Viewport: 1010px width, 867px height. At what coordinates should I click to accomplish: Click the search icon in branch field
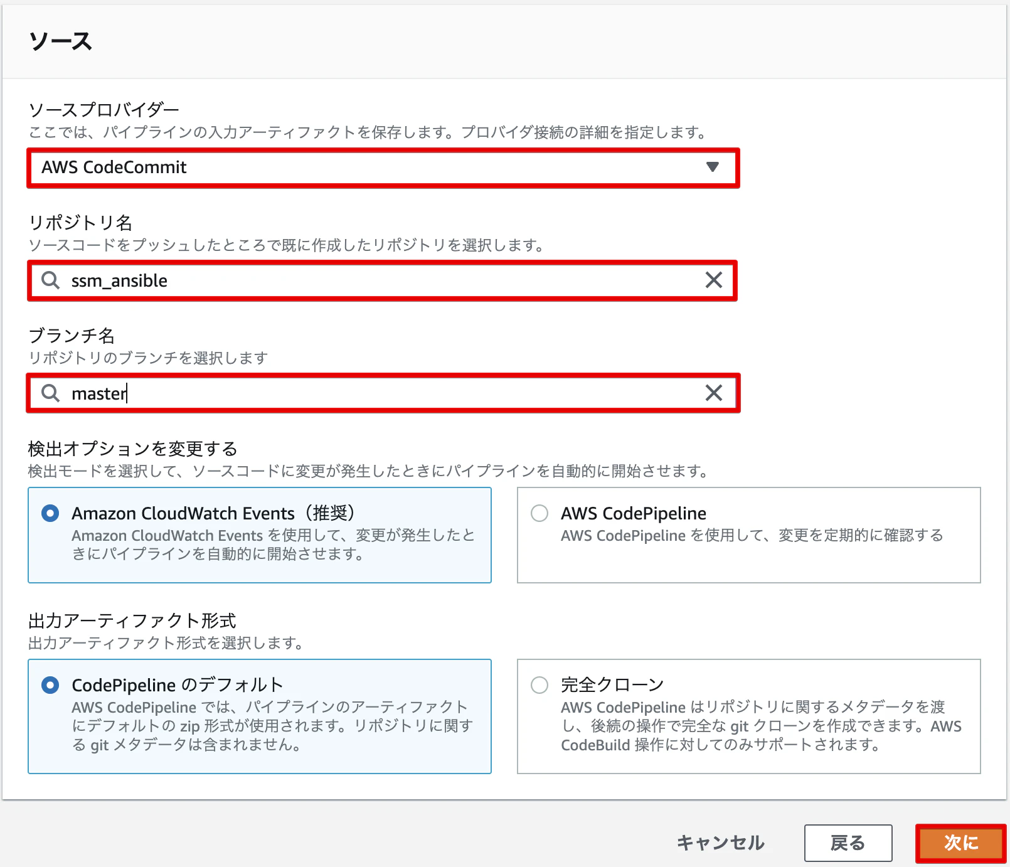pos(51,393)
